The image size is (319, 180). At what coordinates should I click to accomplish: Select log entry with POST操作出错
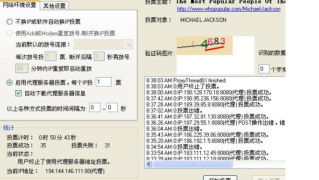pos(216,123)
